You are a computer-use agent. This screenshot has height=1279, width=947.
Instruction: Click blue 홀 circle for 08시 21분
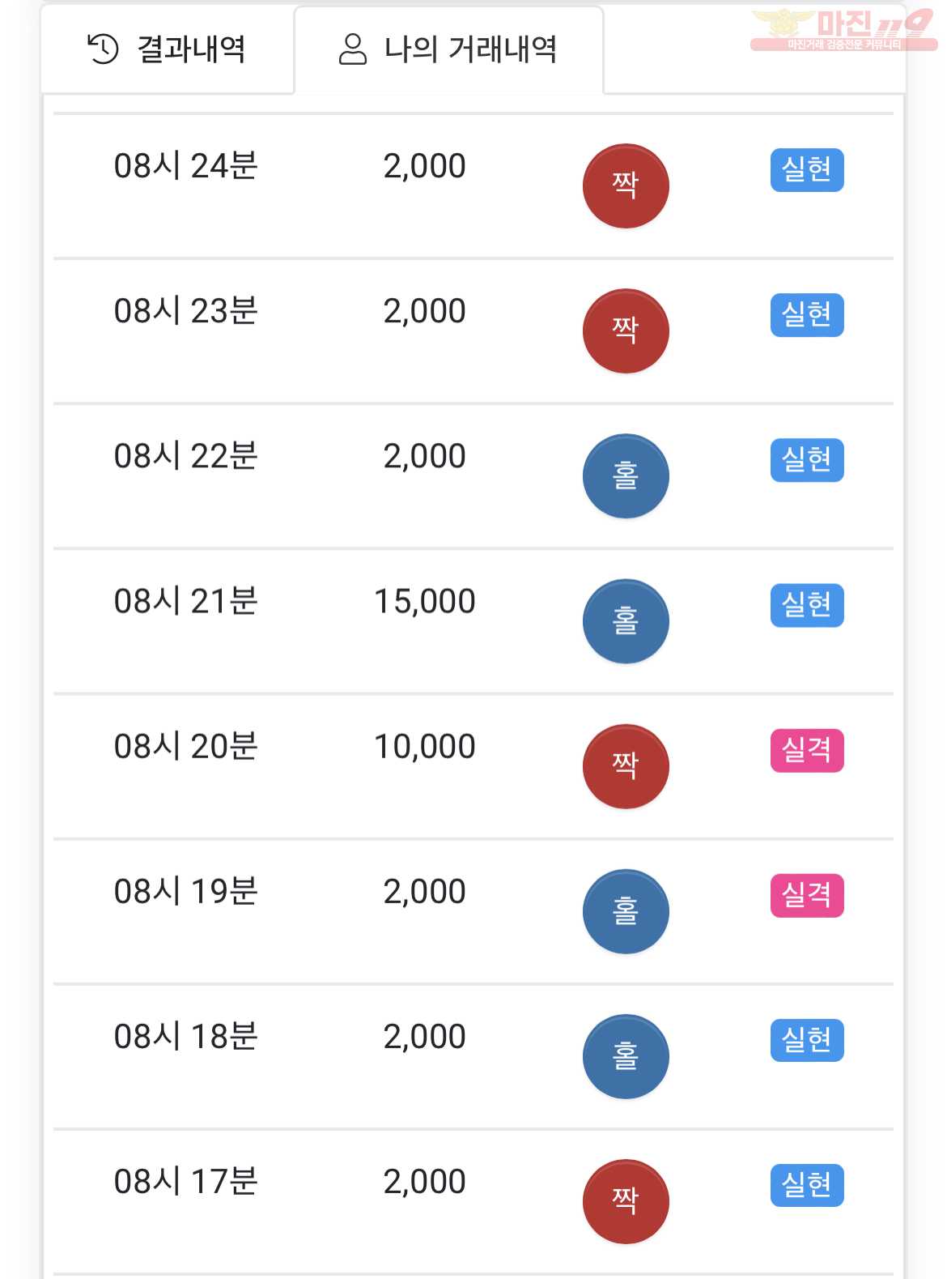click(x=626, y=621)
